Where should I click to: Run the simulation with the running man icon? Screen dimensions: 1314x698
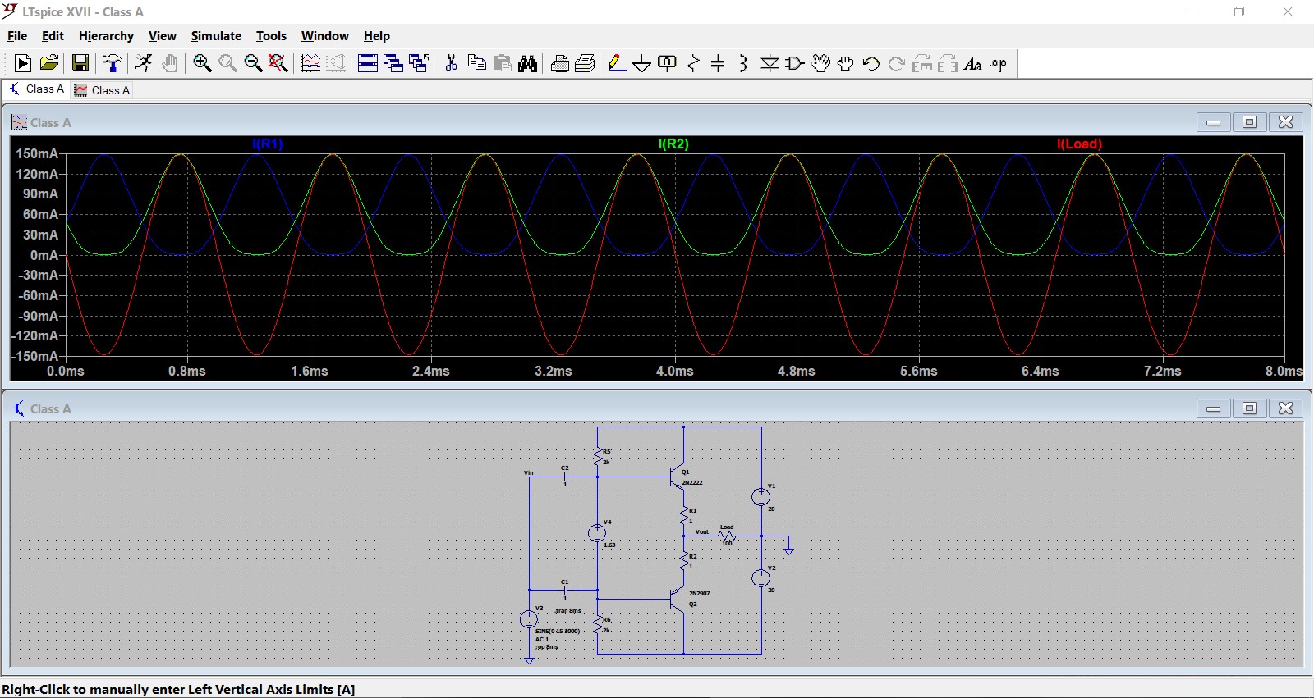[x=144, y=63]
